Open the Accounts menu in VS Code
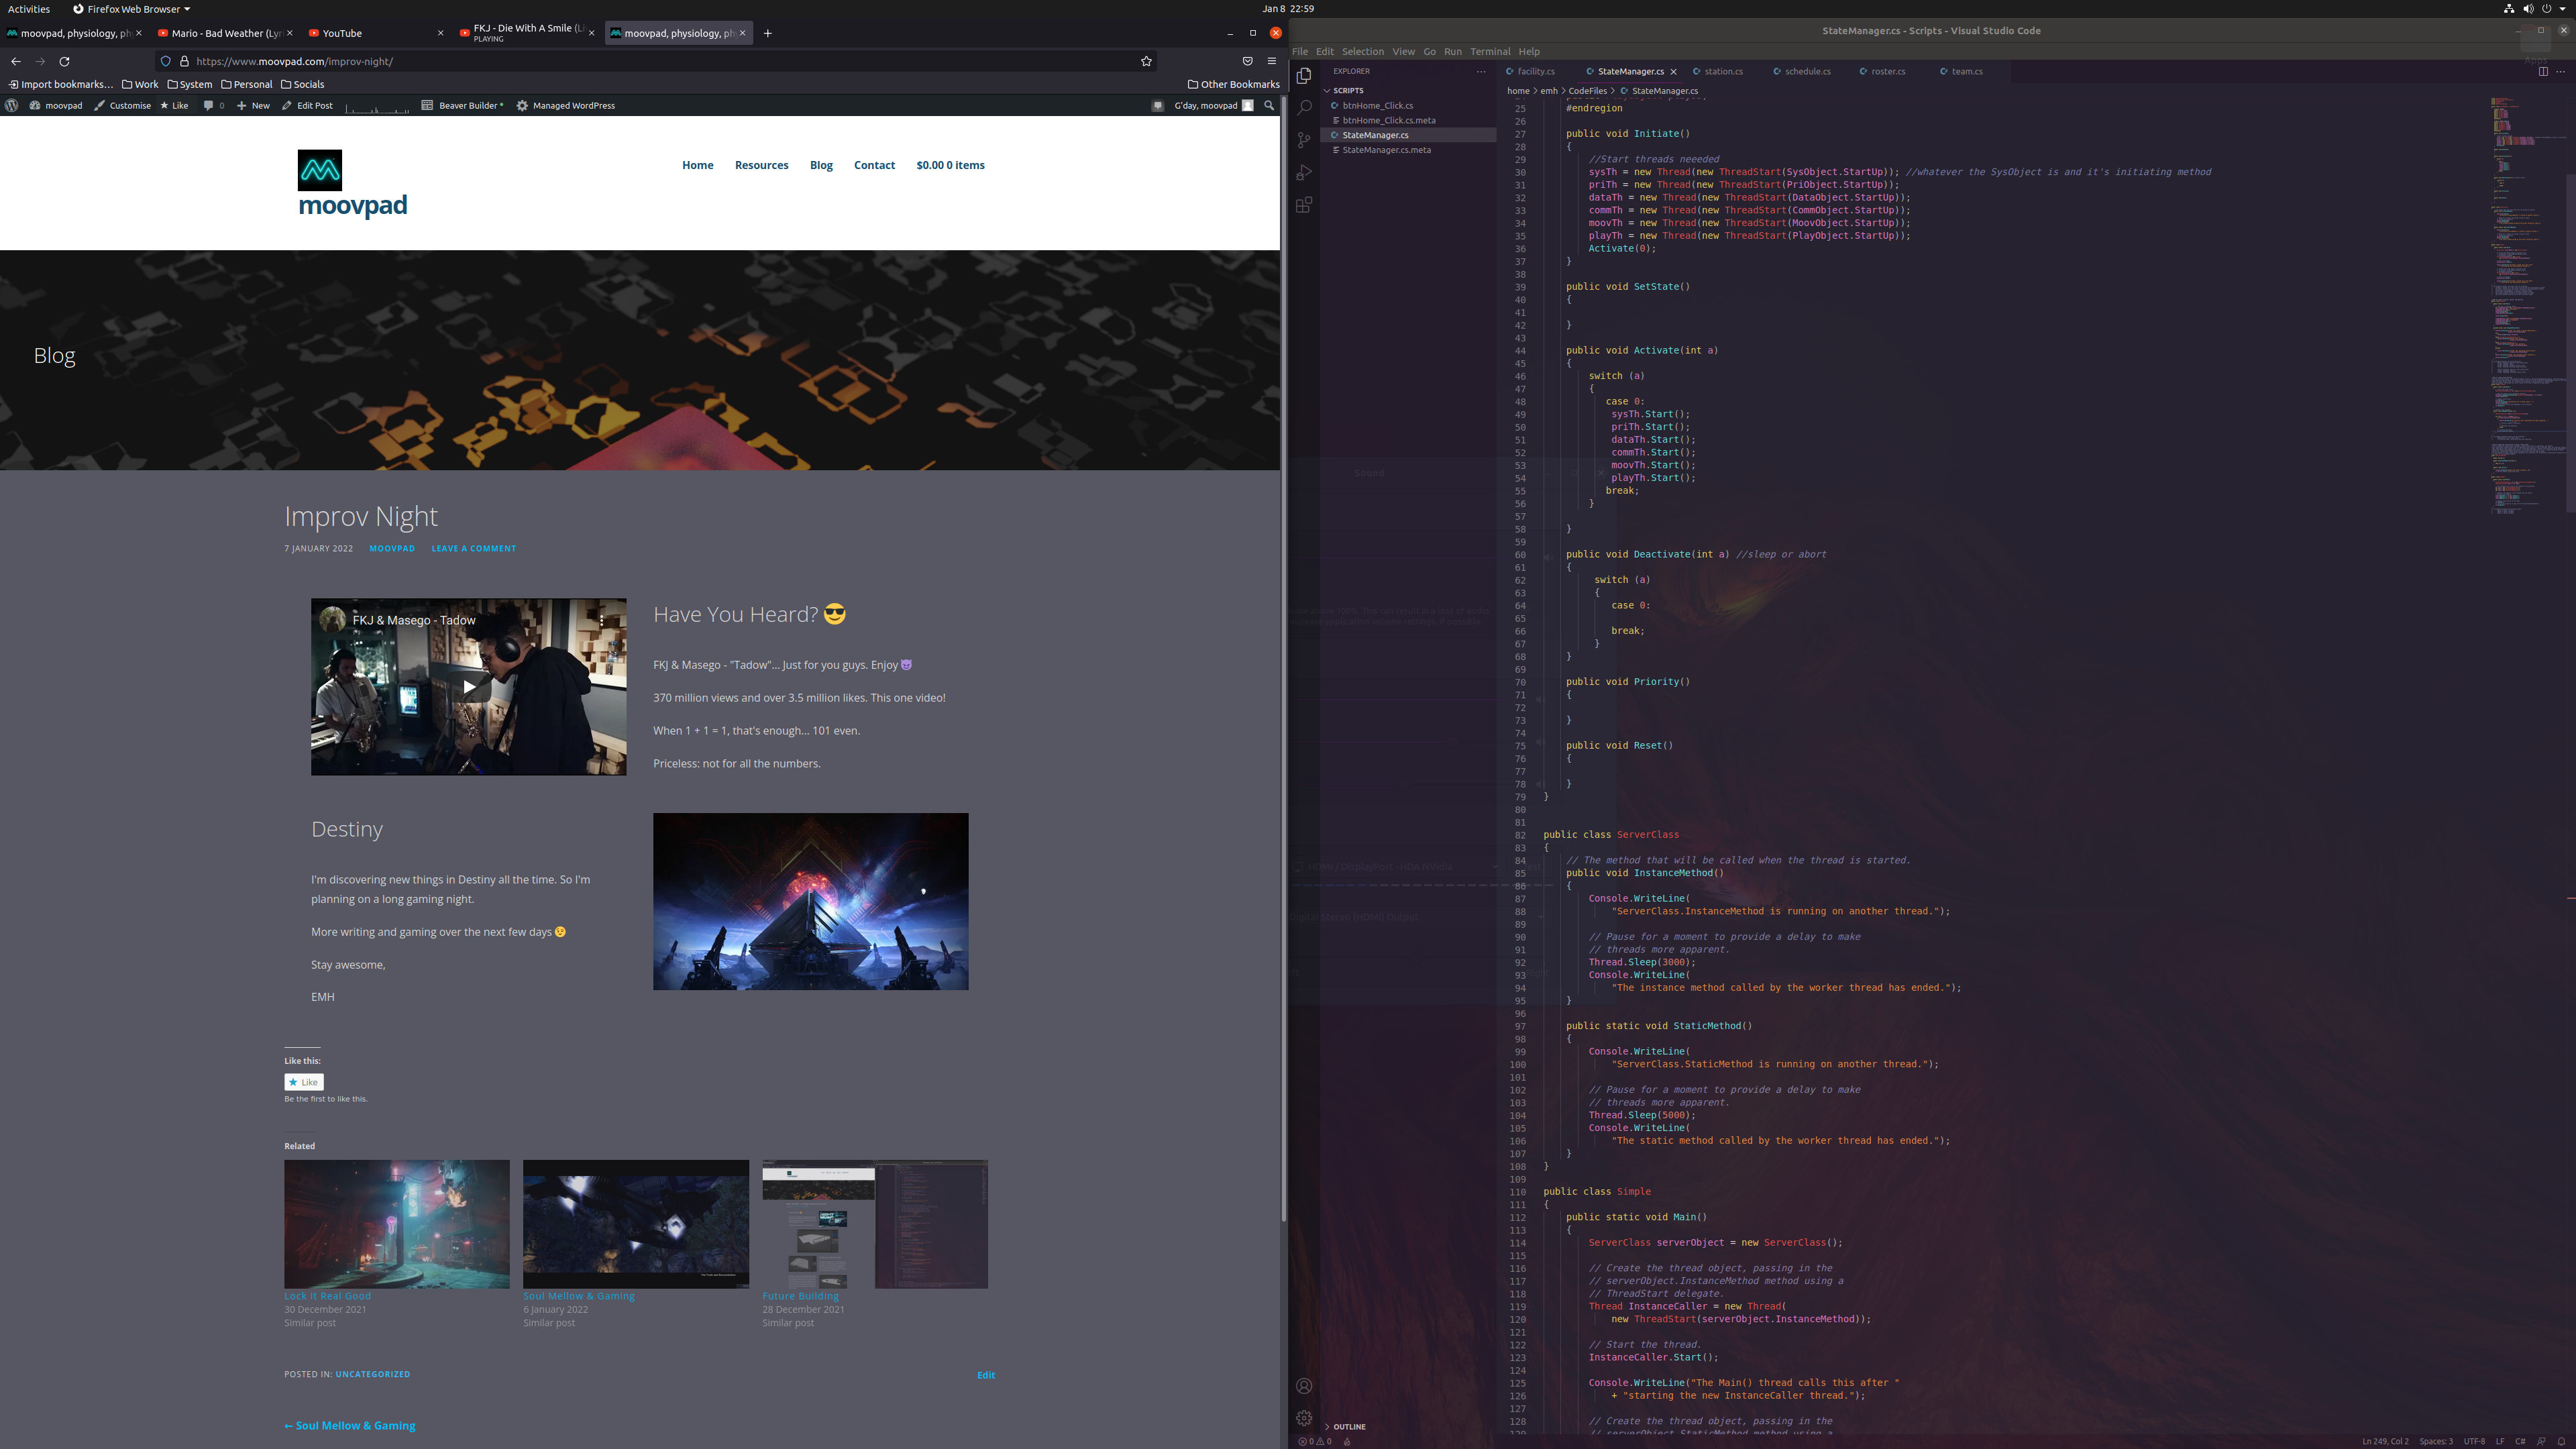This screenshot has height=1449, width=2576. [1304, 1386]
